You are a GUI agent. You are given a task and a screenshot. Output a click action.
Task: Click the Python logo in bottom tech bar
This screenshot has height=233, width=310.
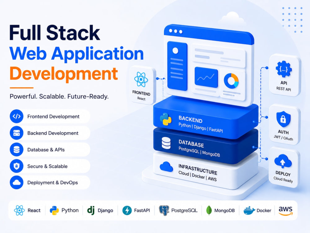(x=54, y=210)
